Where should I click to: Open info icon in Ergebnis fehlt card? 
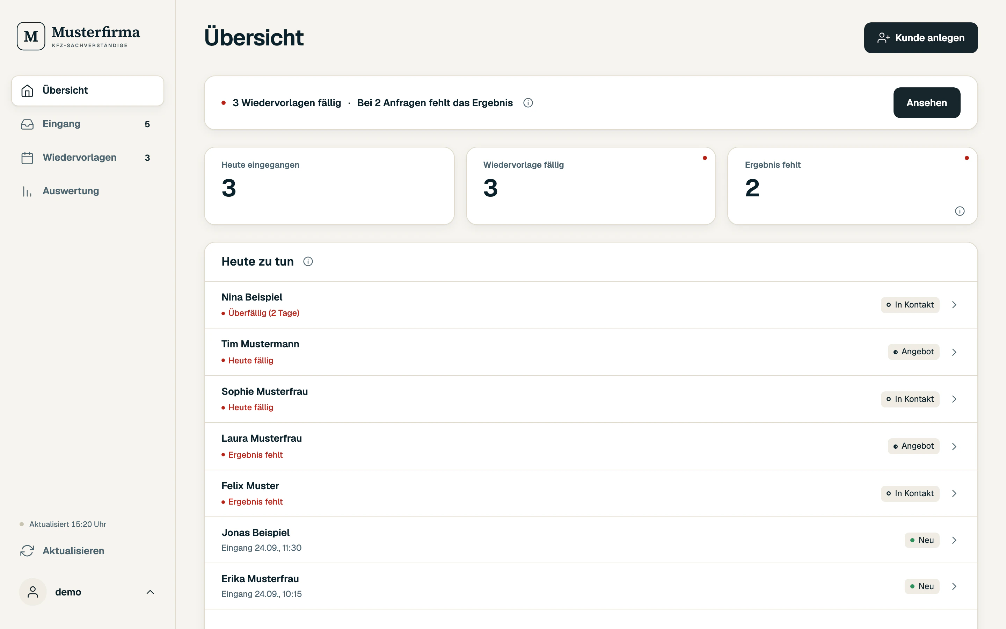960,211
